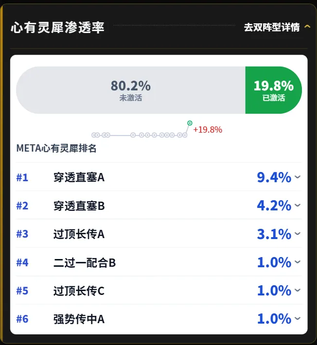Expand the 4.2% chevron for 穿透直塞B
This screenshot has width=317, height=345.
(x=298, y=205)
